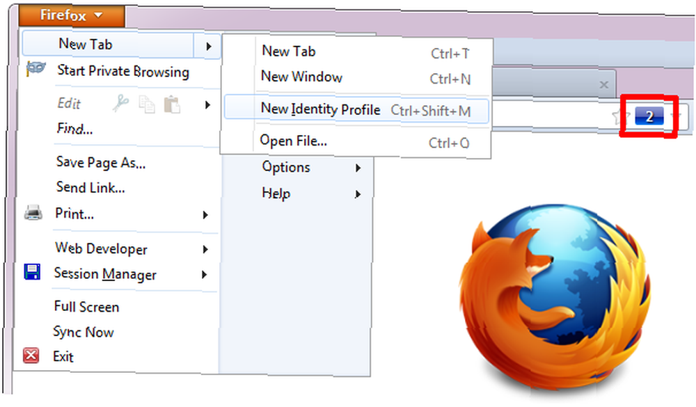This screenshot has height=407, width=696.
Task: Exit Firefox from the menu
Action: [63, 356]
